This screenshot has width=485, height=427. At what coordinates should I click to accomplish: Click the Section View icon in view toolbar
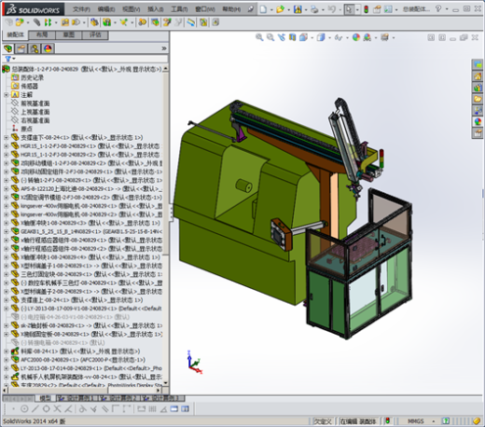(292, 37)
